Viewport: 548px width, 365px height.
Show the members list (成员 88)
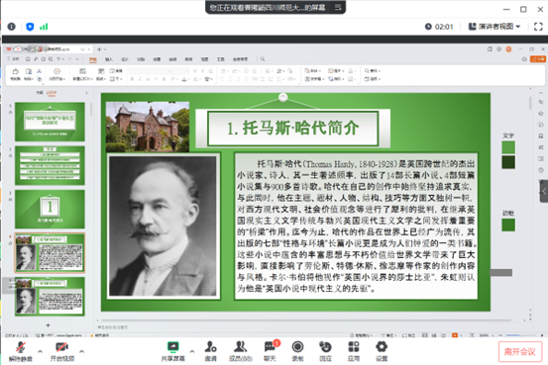241,351
